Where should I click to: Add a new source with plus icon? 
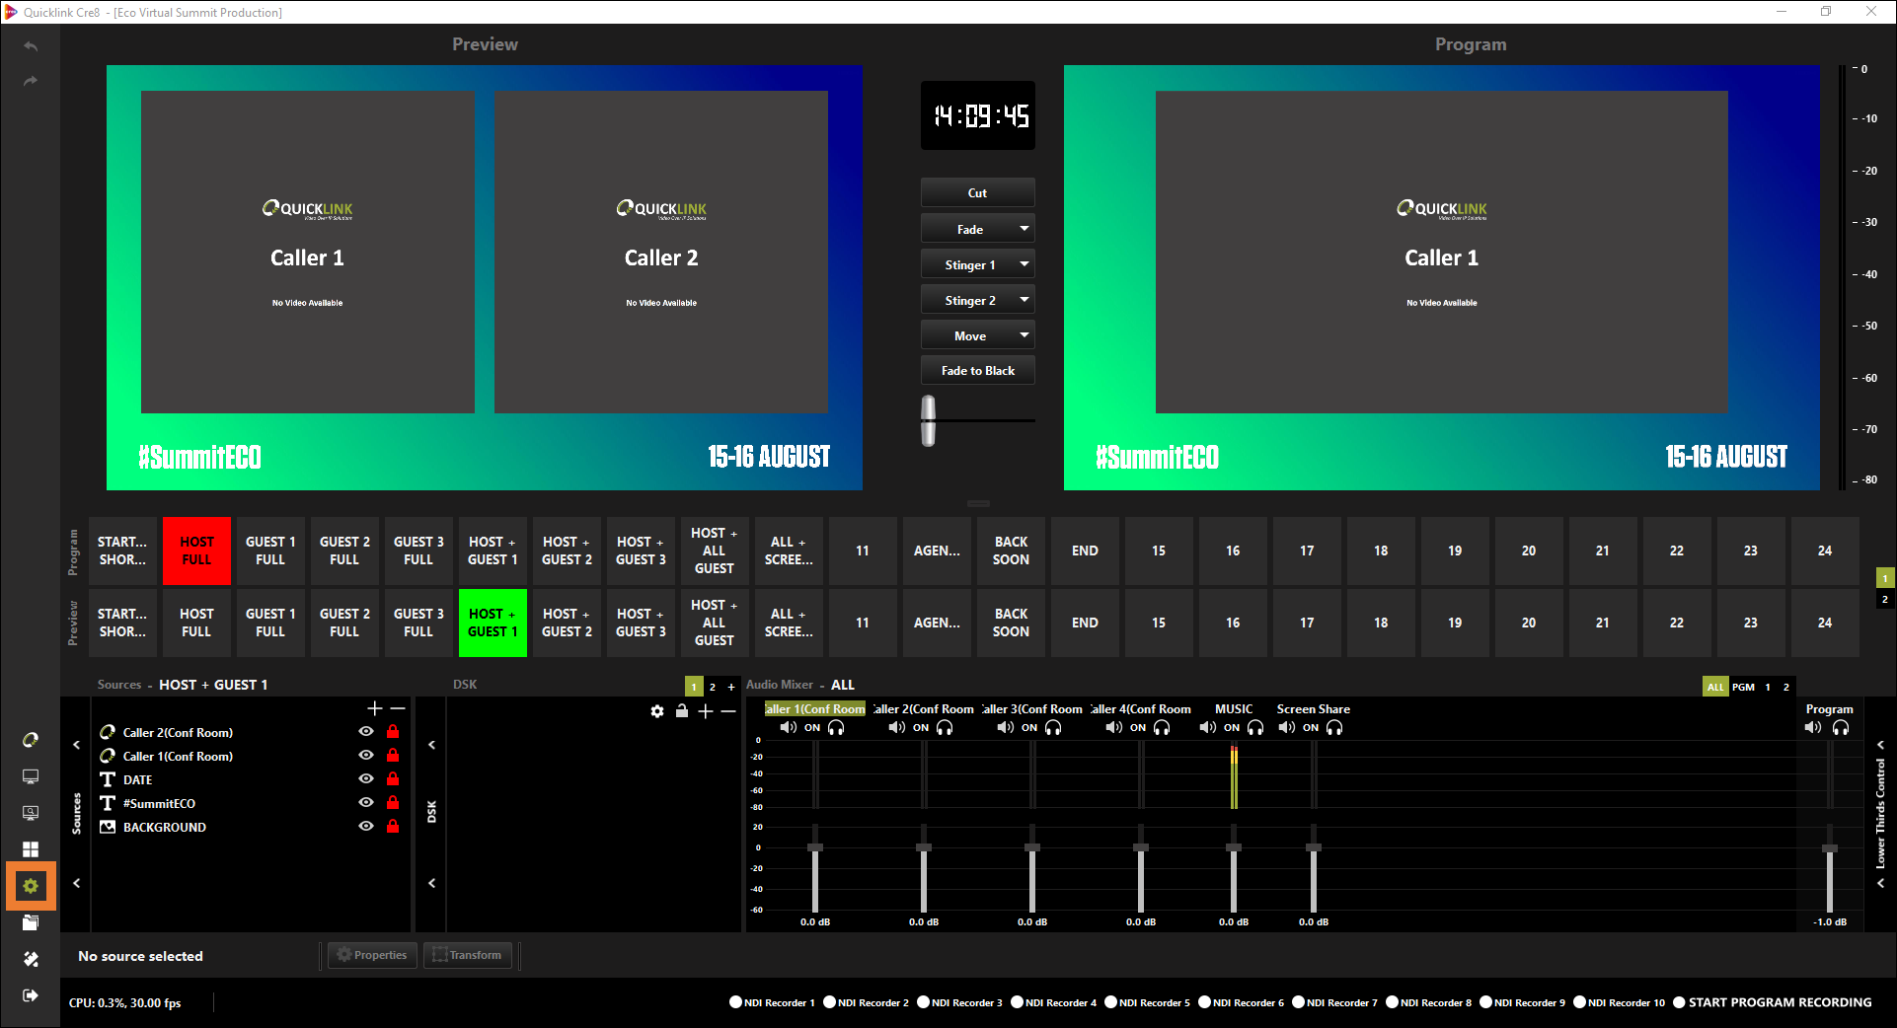click(x=374, y=708)
